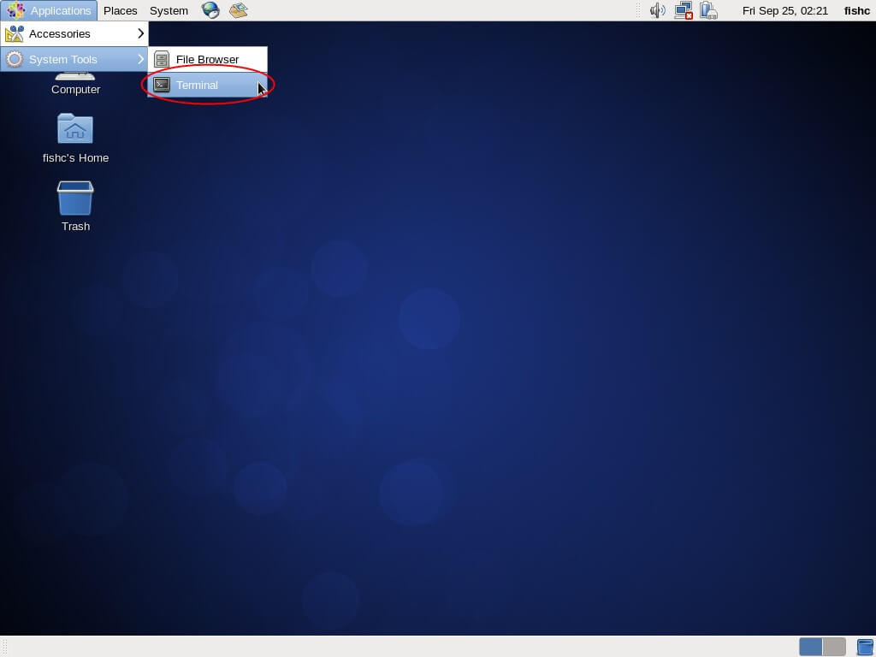Viewport: 876px width, 657px height.
Task: Click the network disconnected icon
Action: pyautogui.click(x=683, y=10)
